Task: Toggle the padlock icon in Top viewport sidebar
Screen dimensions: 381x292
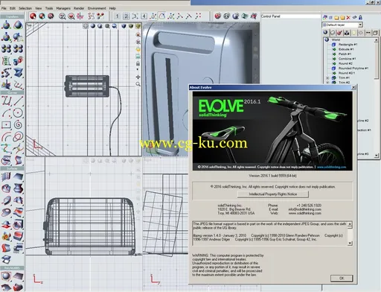Action: pos(138,63)
